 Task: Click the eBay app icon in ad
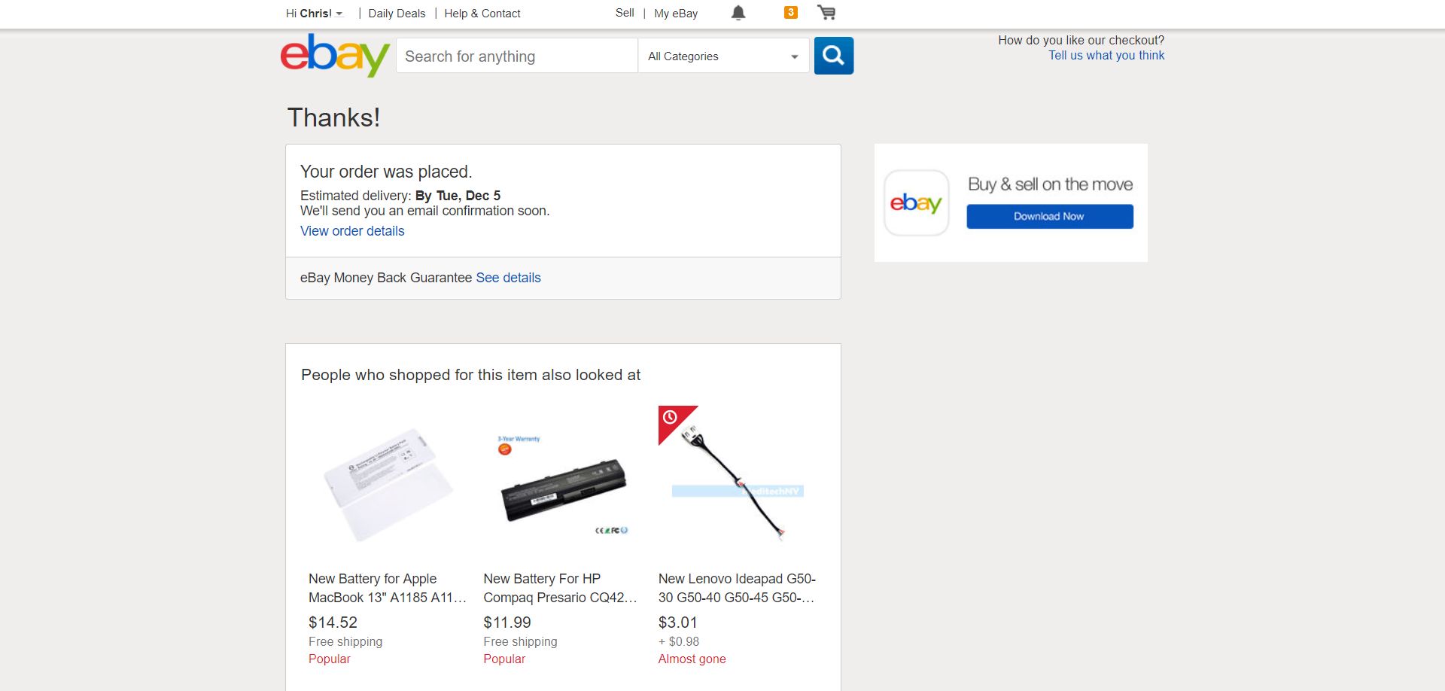916,202
